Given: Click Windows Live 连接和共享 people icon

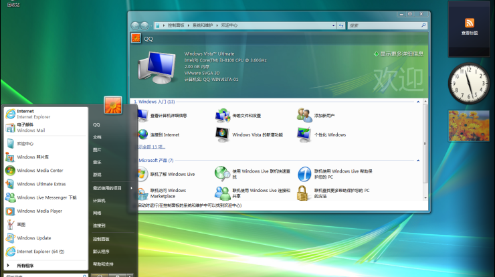Looking at the screenshot, I should [223, 193].
